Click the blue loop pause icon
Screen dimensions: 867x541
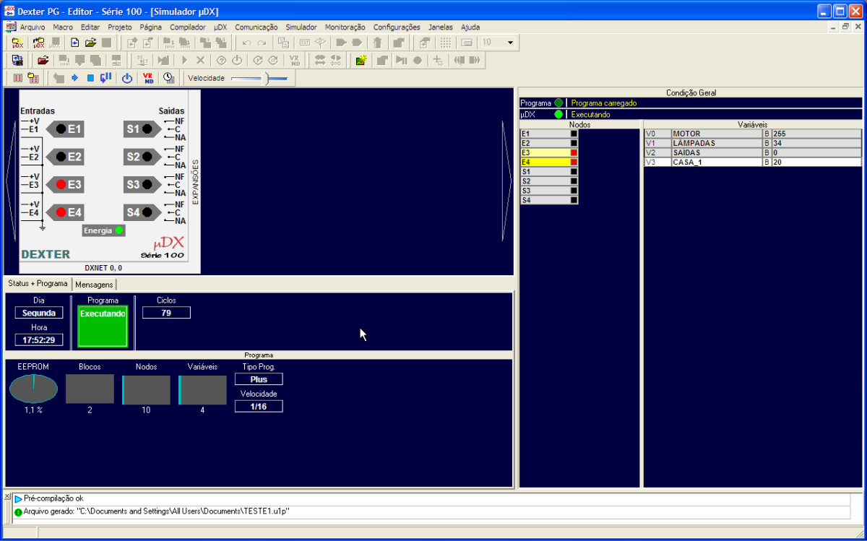tap(105, 78)
